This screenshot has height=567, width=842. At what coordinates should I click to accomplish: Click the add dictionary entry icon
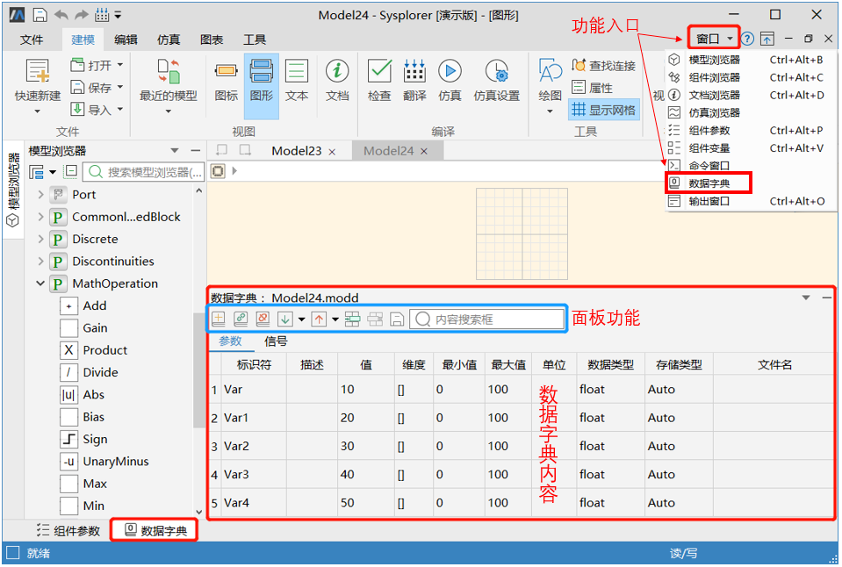pyautogui.click(x=219, y=319)
